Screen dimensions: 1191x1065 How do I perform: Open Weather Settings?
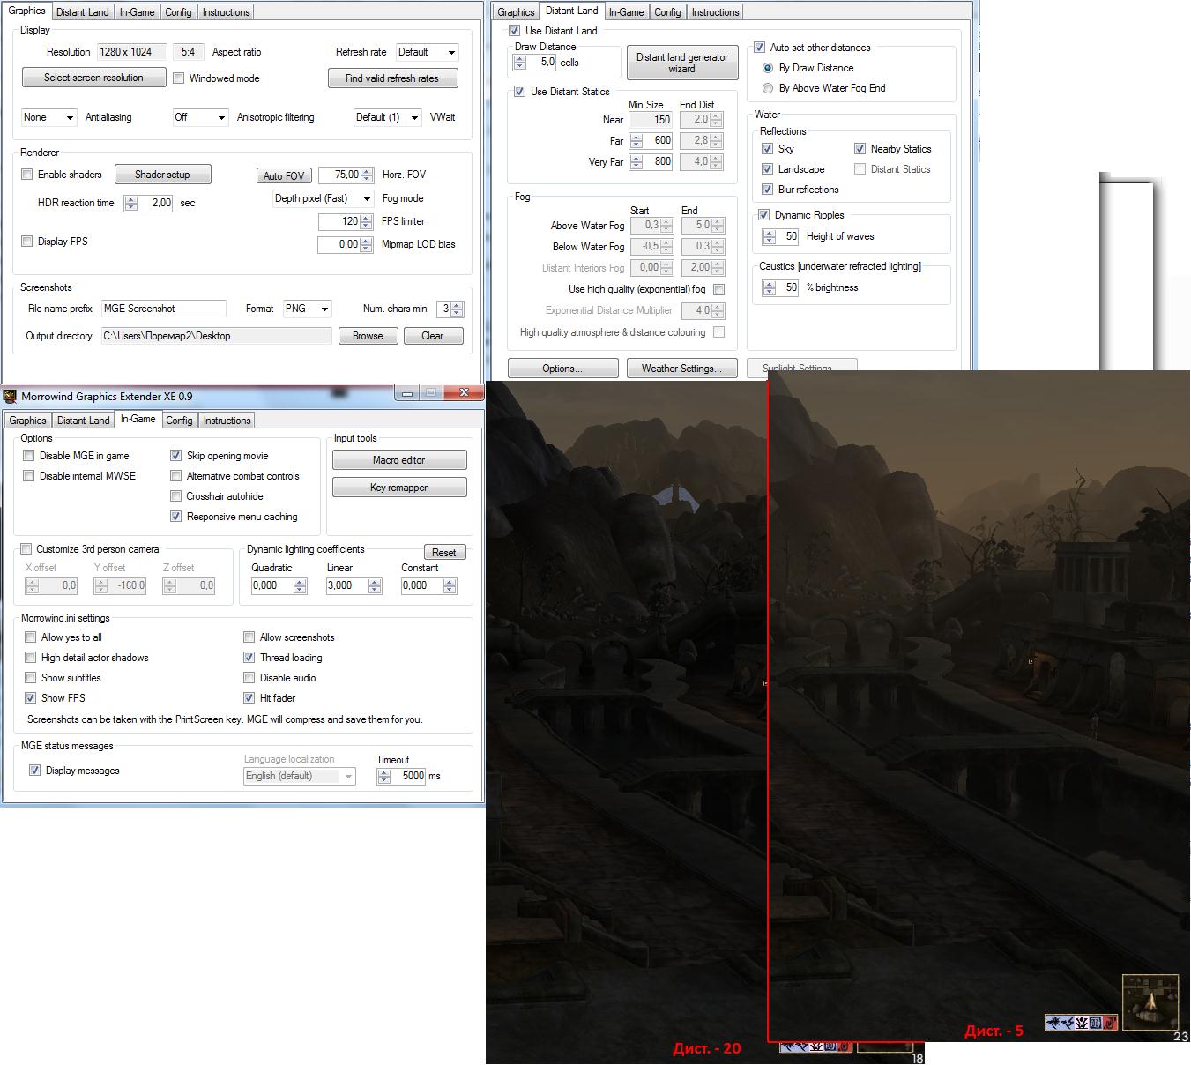coord(681,369)
